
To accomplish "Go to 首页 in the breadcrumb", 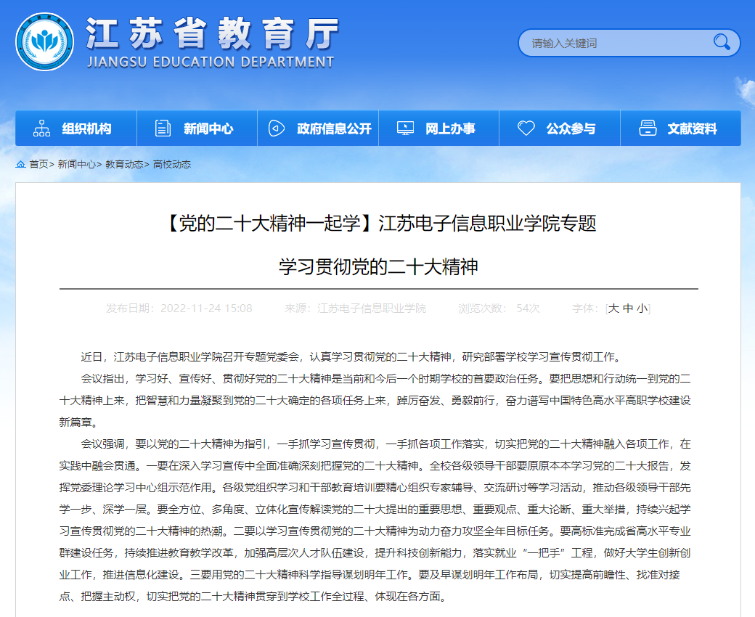I will point(38,164).
